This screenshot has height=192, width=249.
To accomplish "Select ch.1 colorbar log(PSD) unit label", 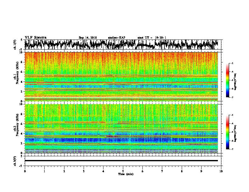I will [x=235, y=82].
